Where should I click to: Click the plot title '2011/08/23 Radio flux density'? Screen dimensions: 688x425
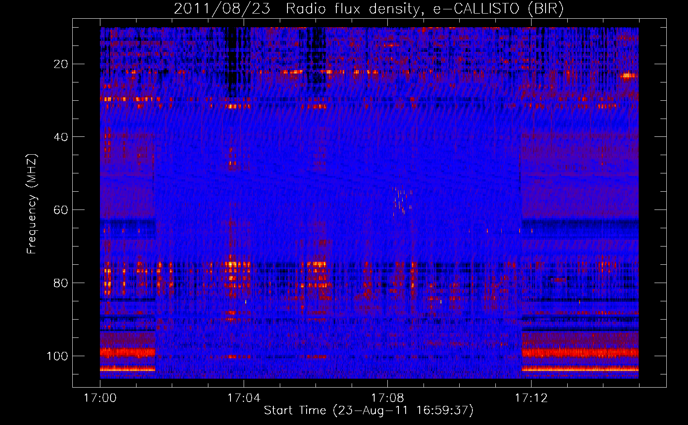369,8
